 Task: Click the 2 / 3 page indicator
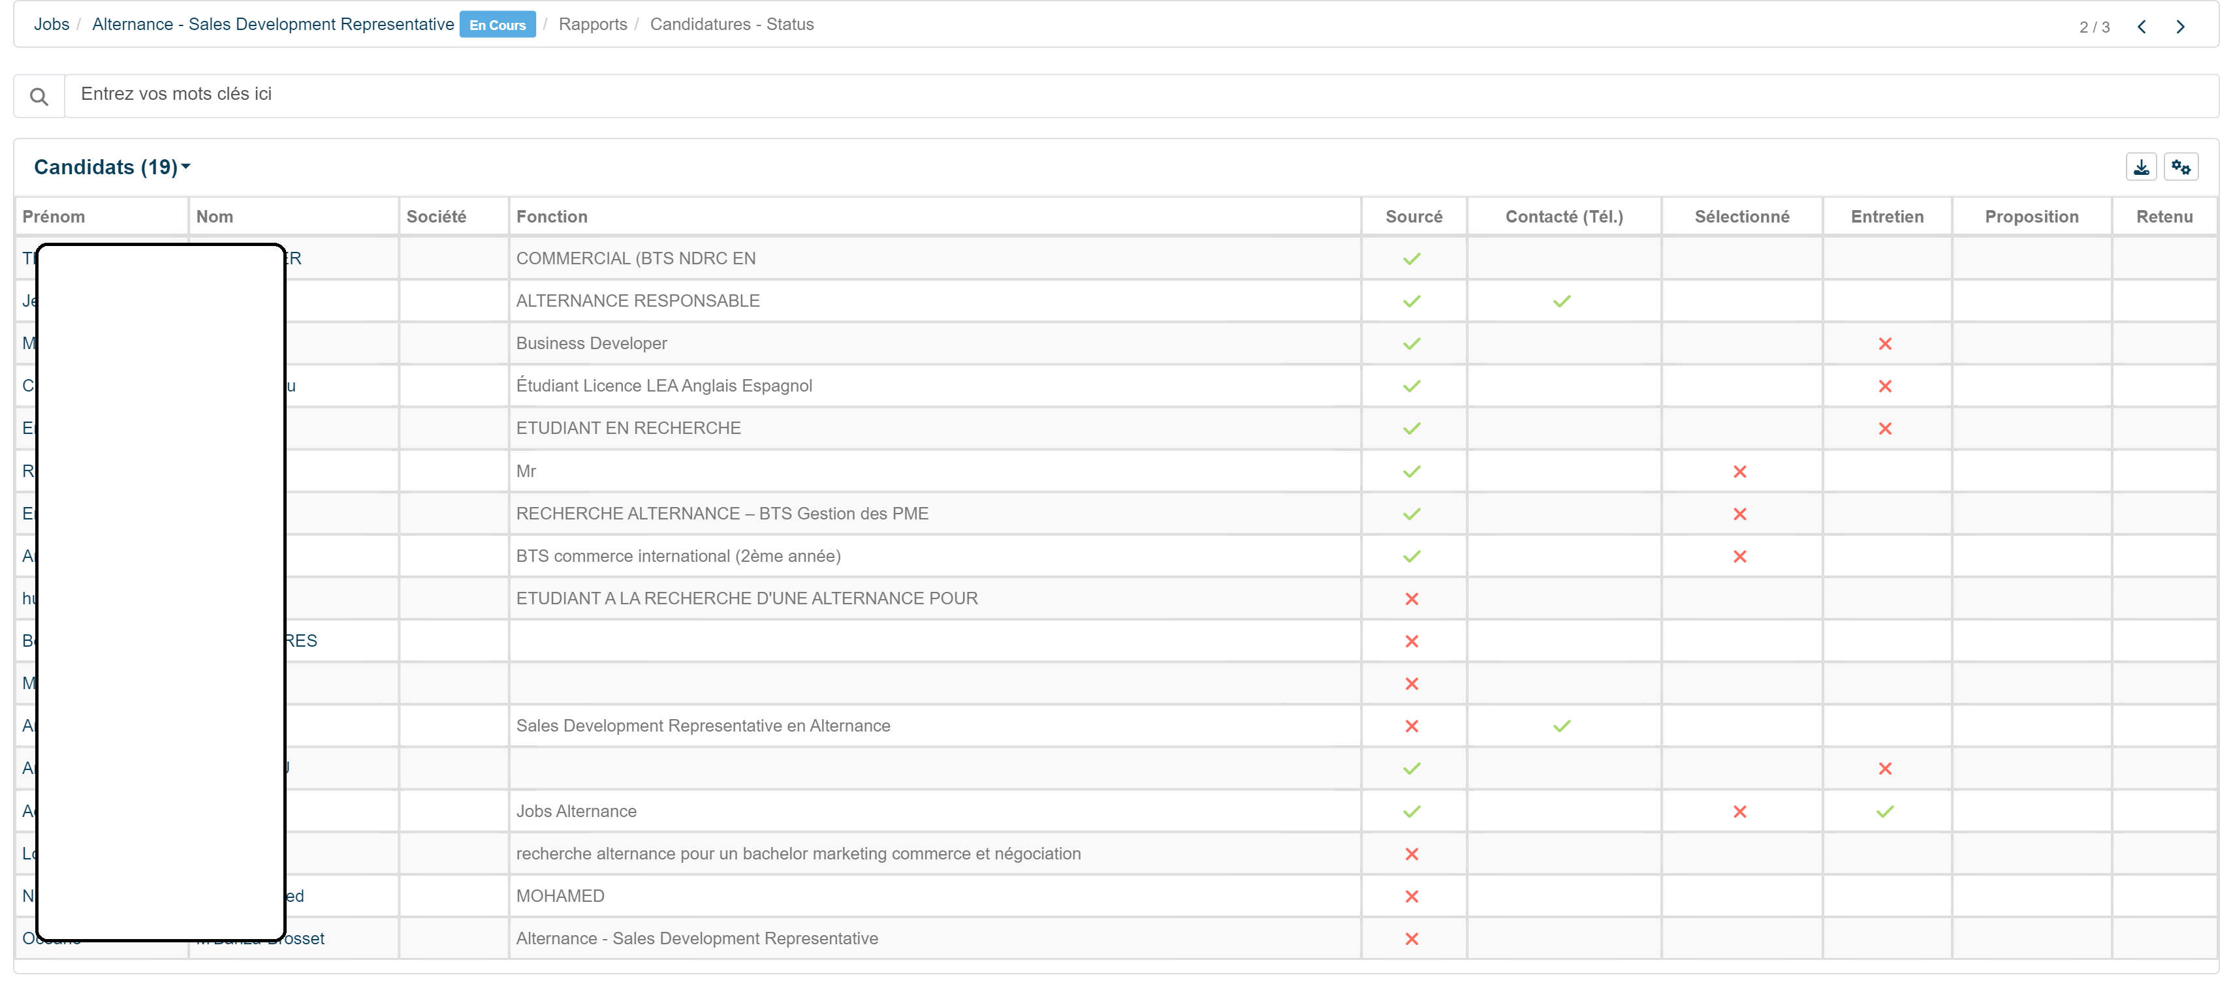pos(2093,27)
